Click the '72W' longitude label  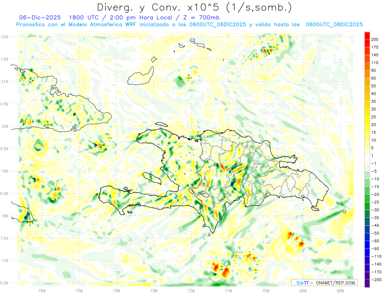[x=191, y=291]
